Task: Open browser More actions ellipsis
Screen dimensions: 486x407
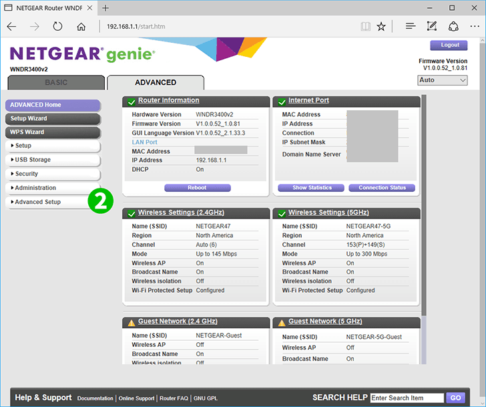Action: click(475, 26)
